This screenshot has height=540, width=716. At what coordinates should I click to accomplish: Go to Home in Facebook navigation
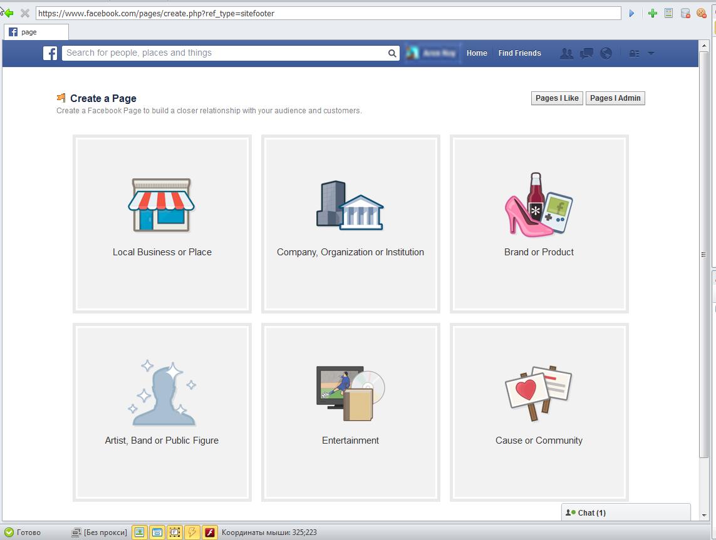click(477, 53)
